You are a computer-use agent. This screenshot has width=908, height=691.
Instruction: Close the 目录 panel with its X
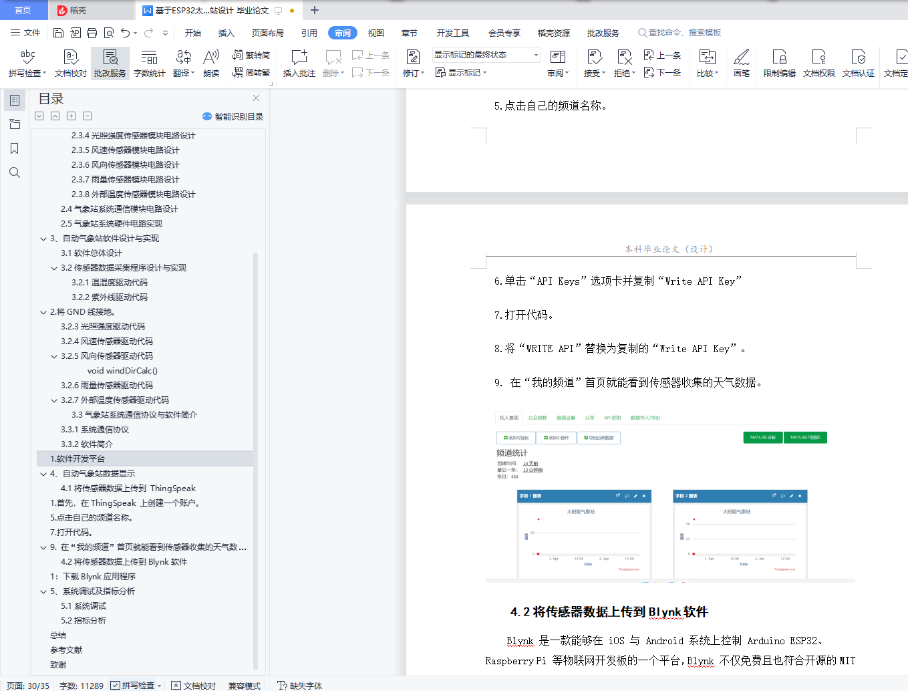pyautogui.click(x=256, y=98)
